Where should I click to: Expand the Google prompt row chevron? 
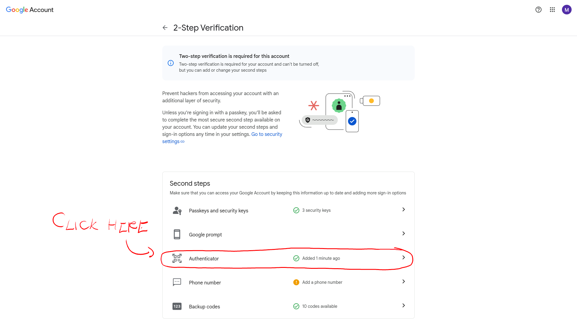pyautogui.click(x=404, y=233)
